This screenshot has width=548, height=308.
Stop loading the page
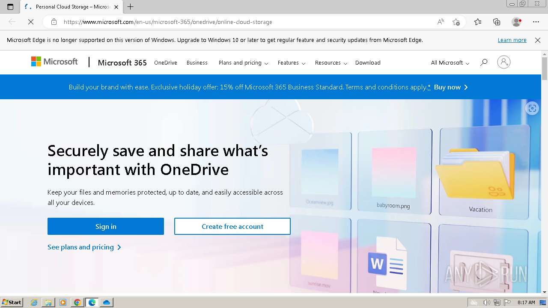[31, 22]
